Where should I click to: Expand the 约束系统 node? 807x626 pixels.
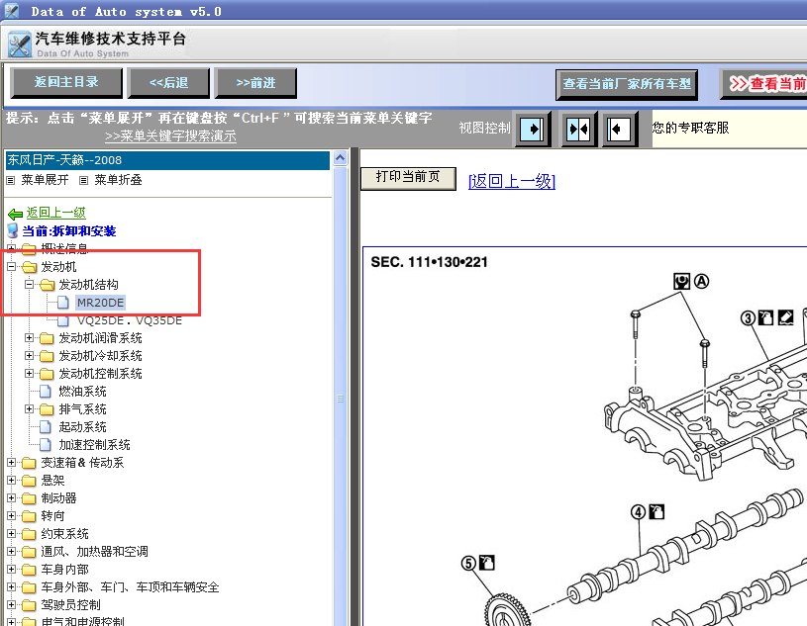pos(11,533)
